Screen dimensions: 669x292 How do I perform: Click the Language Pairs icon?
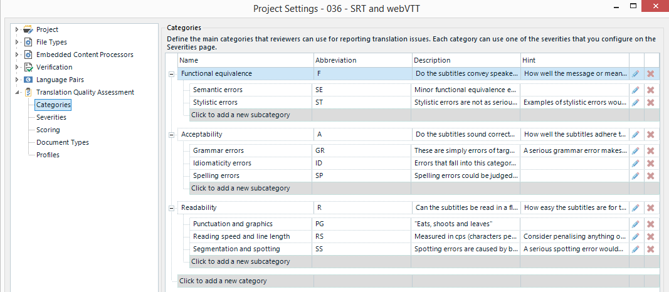[28, 80]
